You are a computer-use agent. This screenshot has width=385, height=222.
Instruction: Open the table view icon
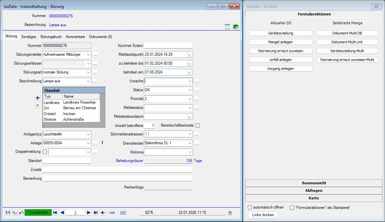[x=227, y=27]
